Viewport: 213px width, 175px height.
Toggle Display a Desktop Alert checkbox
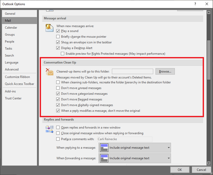tap(58, 48)
